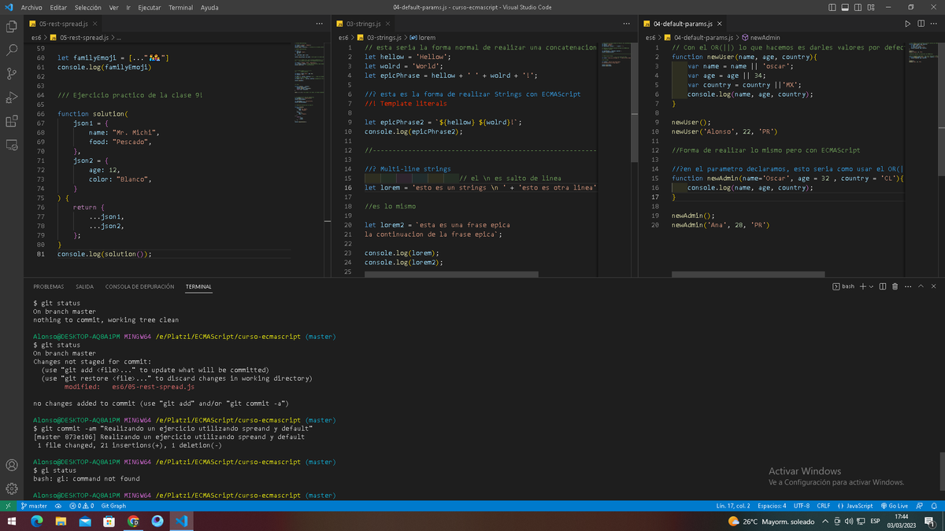Open notifications bell in status bar
Viewport: 945px width, 531px height.
(933, 506)
